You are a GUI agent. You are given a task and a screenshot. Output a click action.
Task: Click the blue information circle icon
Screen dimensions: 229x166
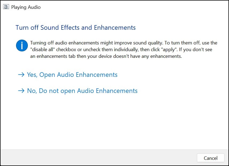pos(22,46)
